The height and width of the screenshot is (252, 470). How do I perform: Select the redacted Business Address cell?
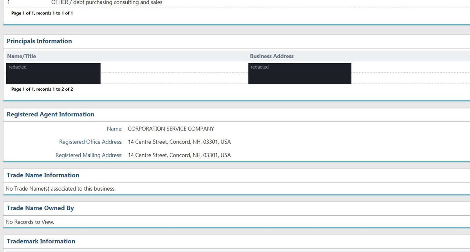tap(300, 73)
